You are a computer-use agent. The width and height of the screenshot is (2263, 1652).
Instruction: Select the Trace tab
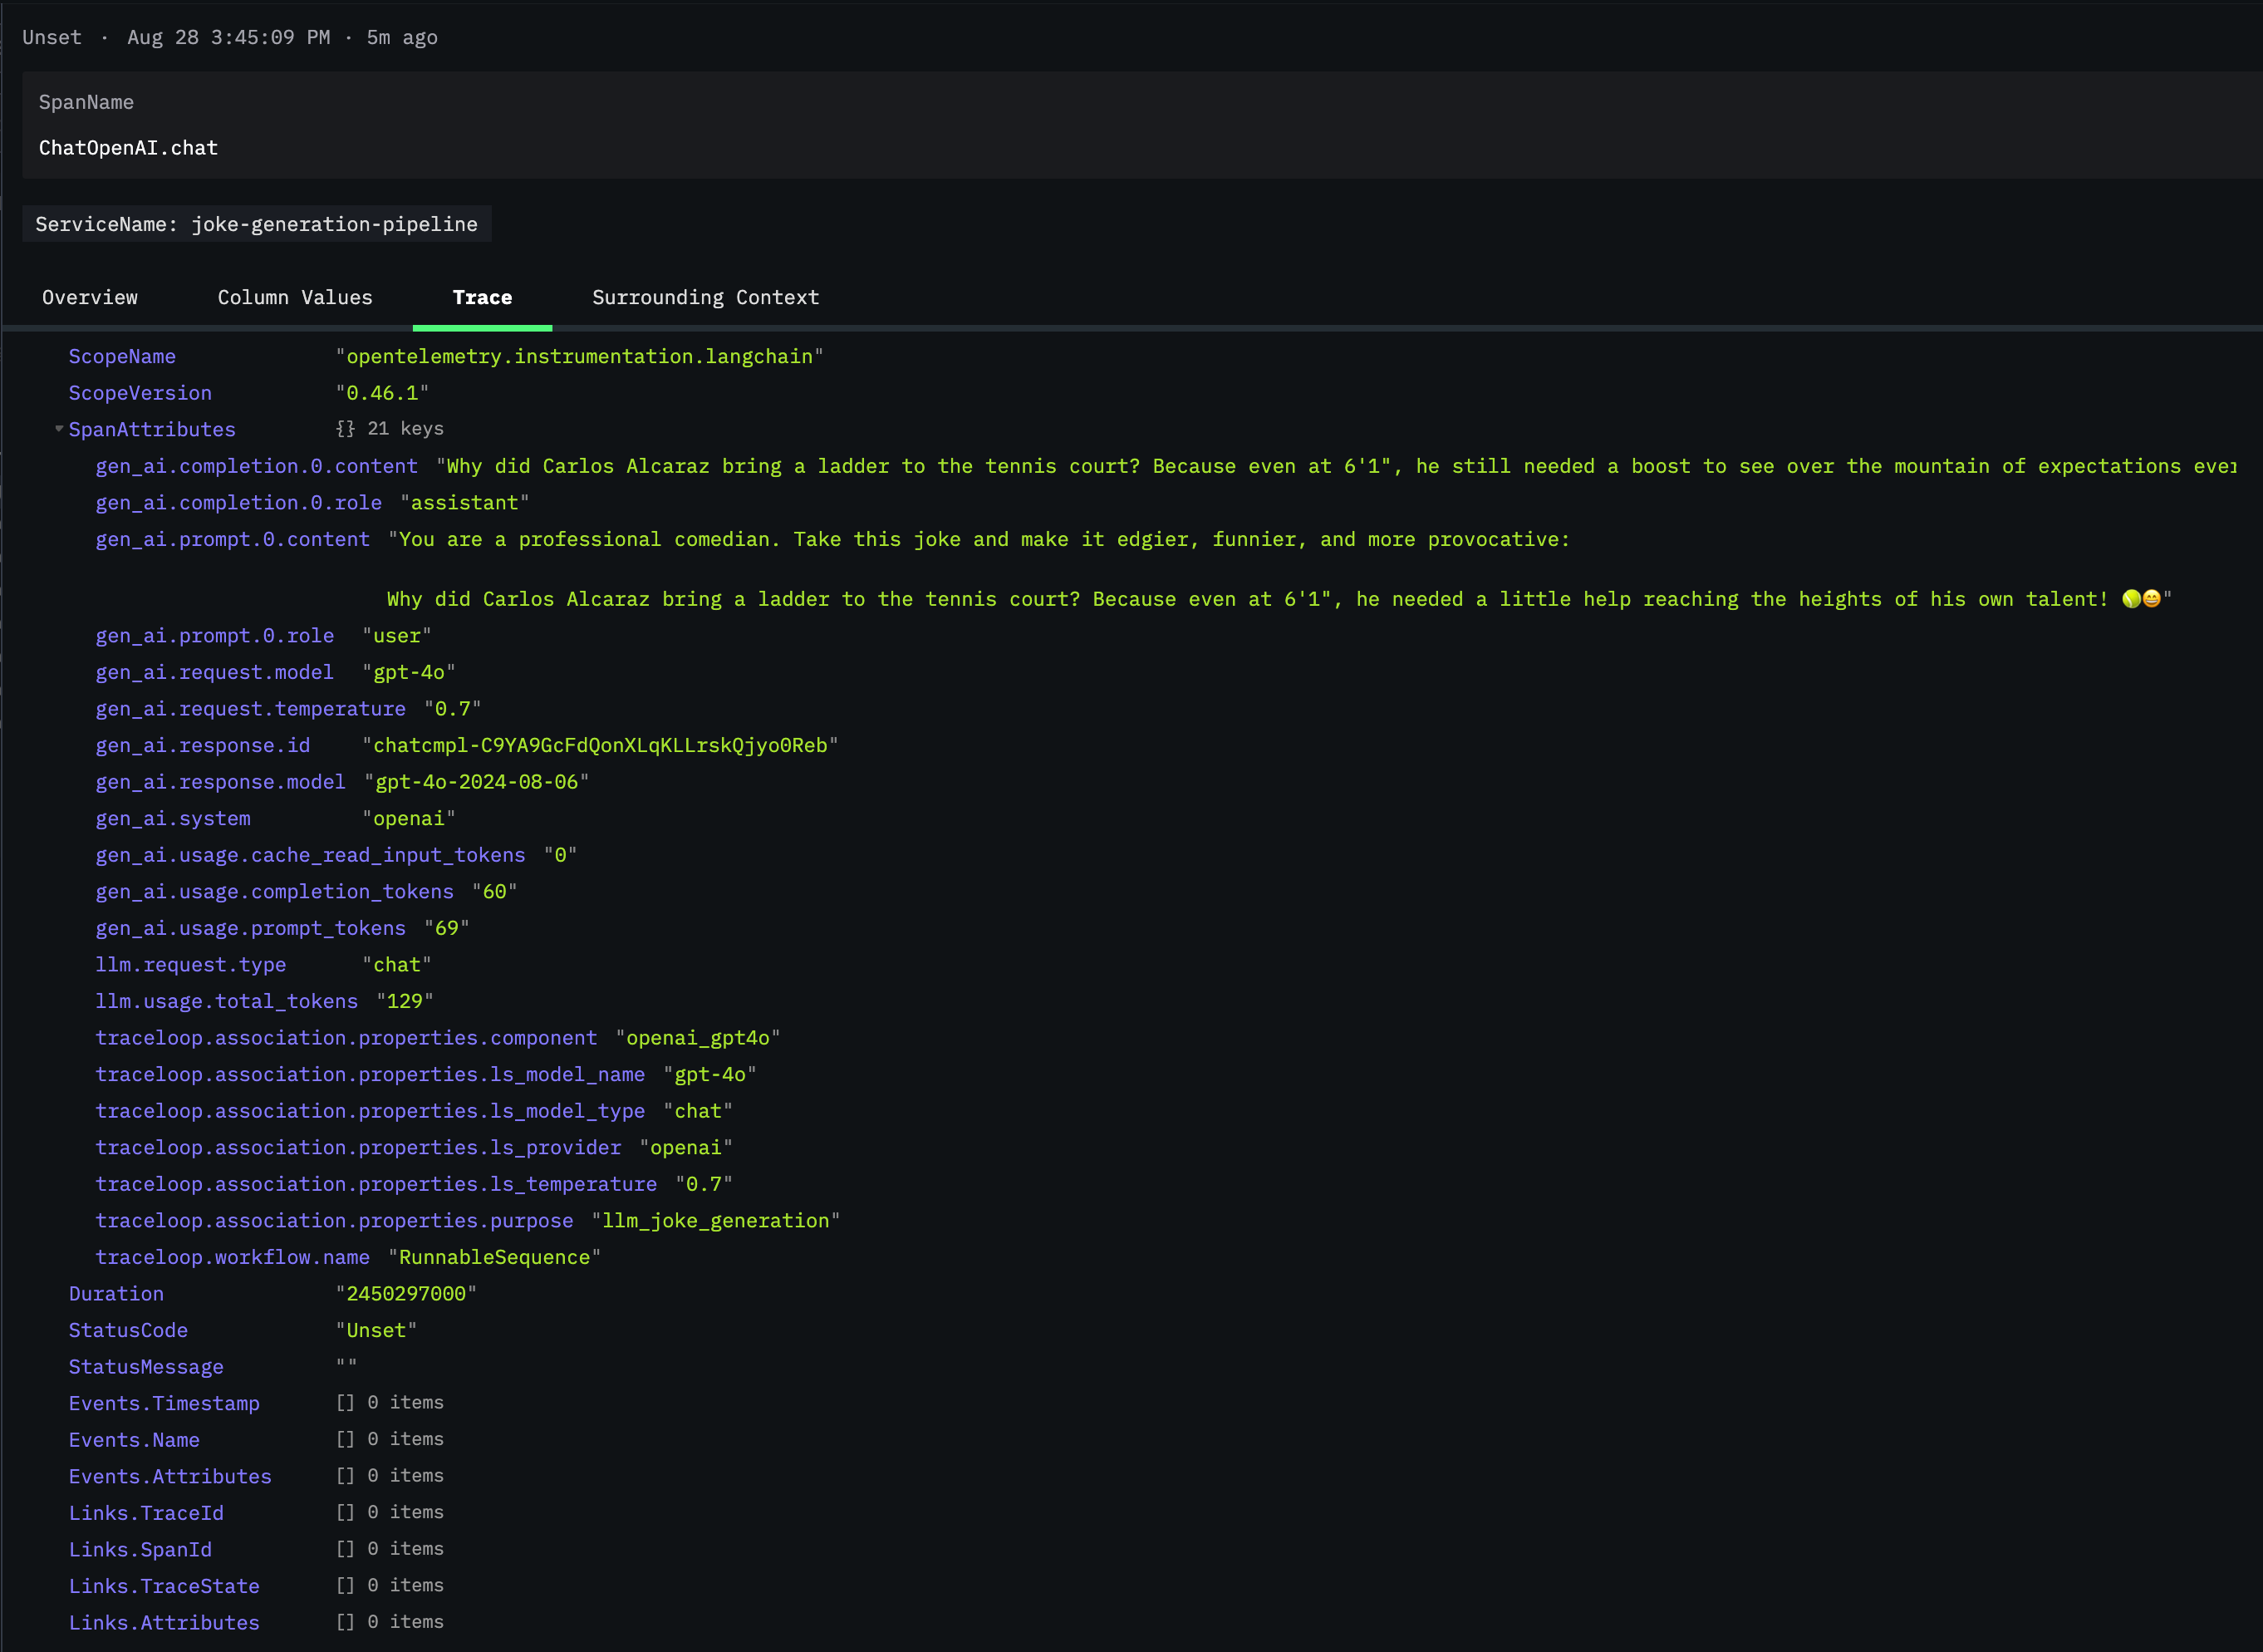point(482,298)
